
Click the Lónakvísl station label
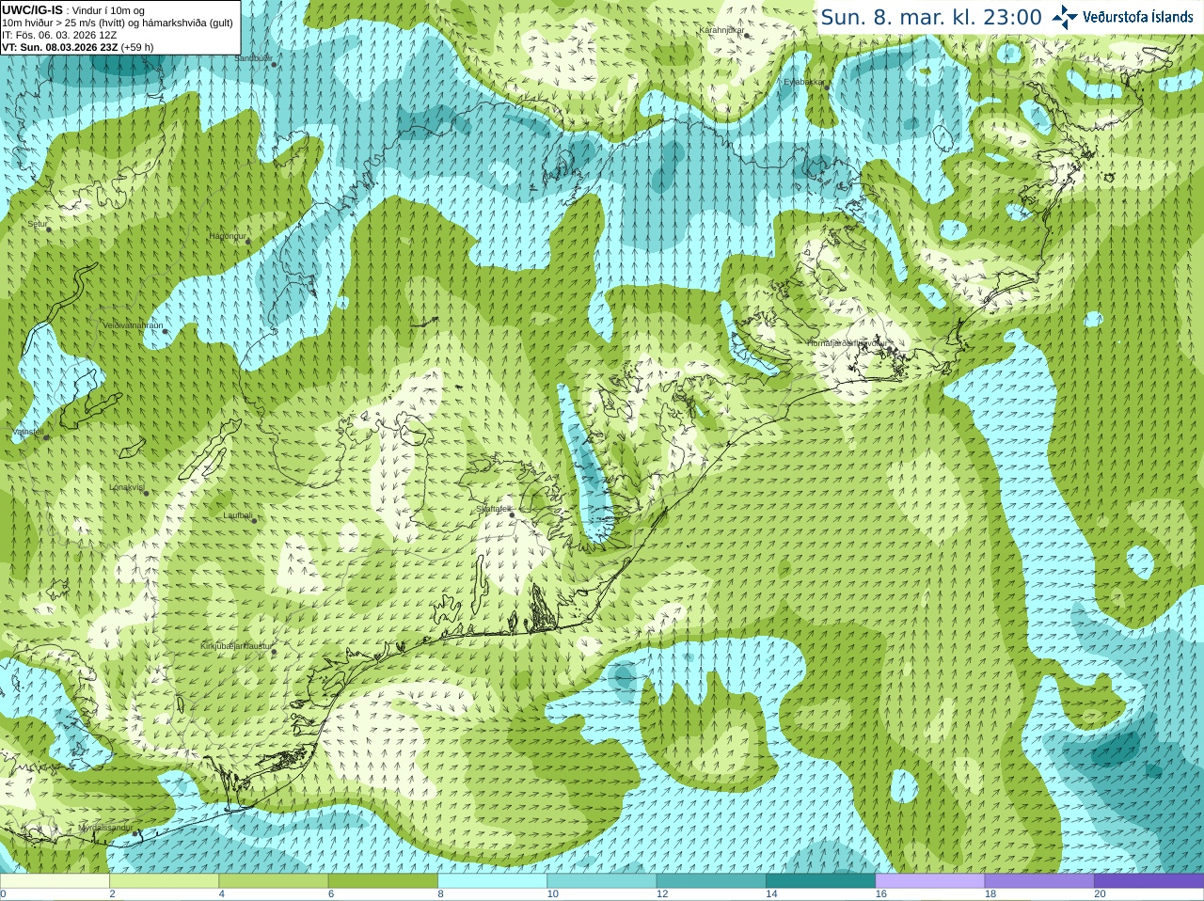[x=126, y=487]
